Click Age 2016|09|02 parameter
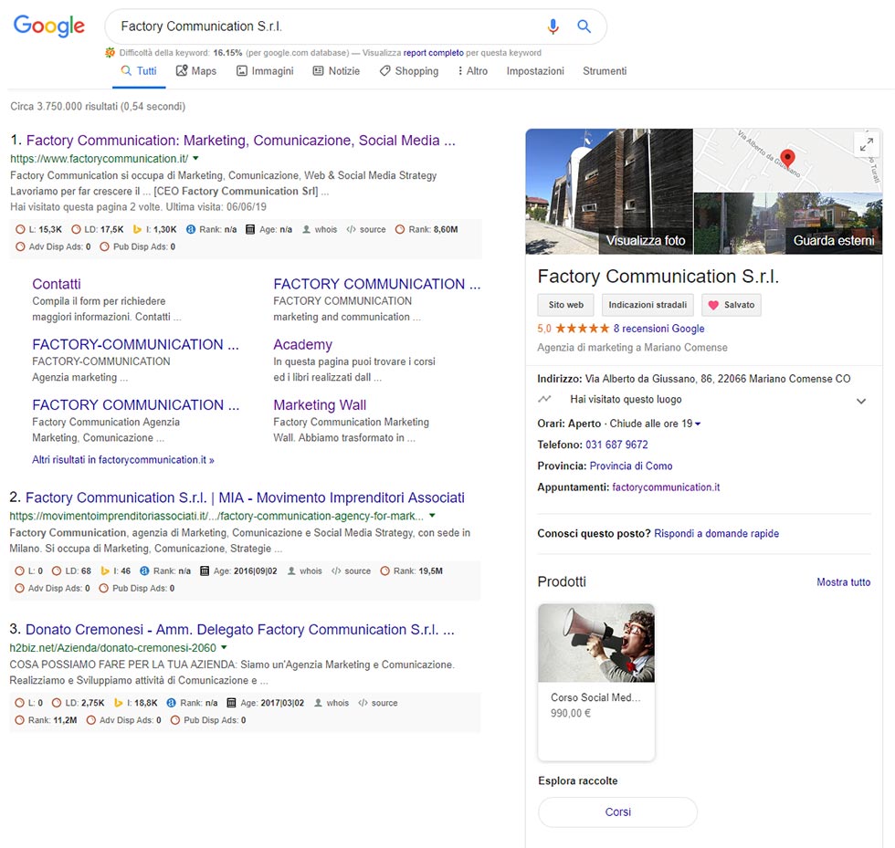895x848 pixels. click(238, 571)
